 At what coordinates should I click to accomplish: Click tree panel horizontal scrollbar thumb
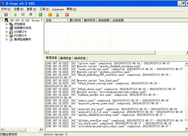click(x=15, y=129)
